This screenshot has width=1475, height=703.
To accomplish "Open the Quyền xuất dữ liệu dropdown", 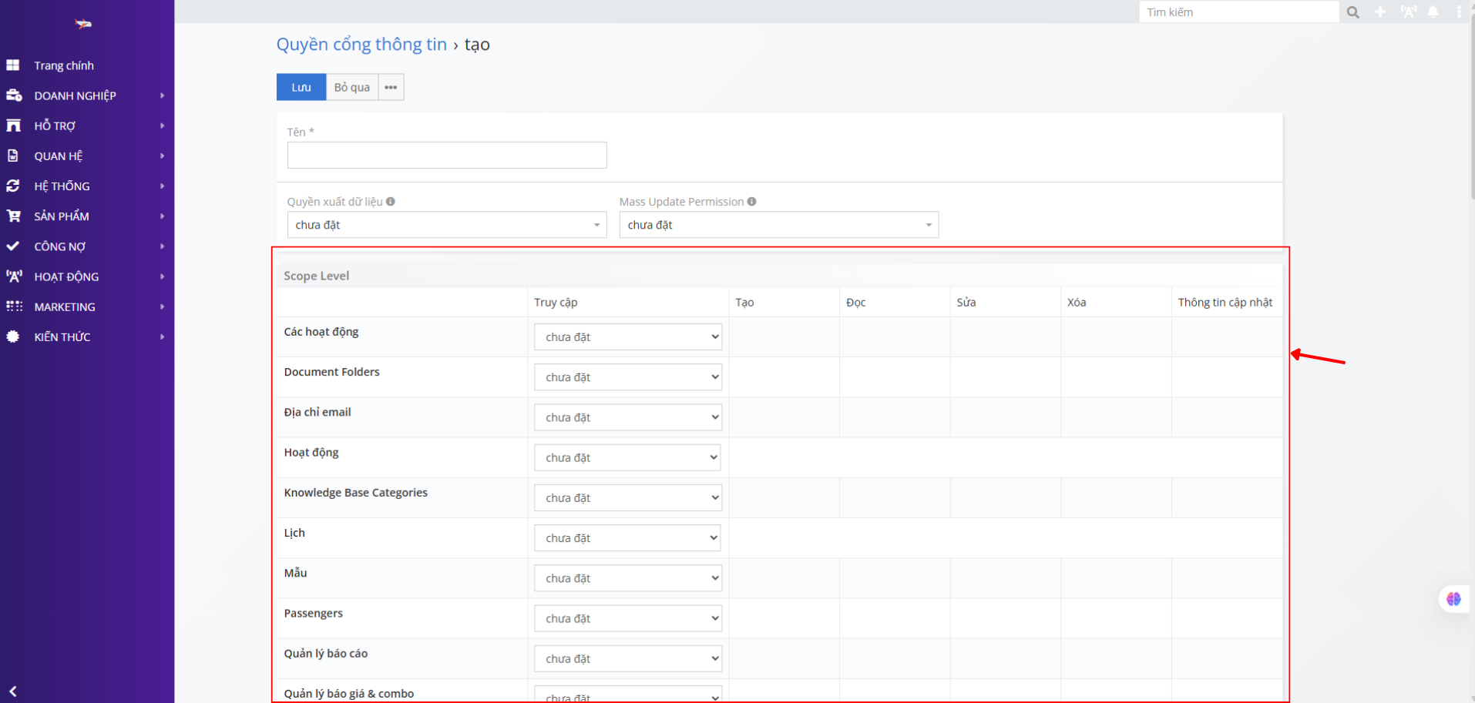I will pos(446,225).
